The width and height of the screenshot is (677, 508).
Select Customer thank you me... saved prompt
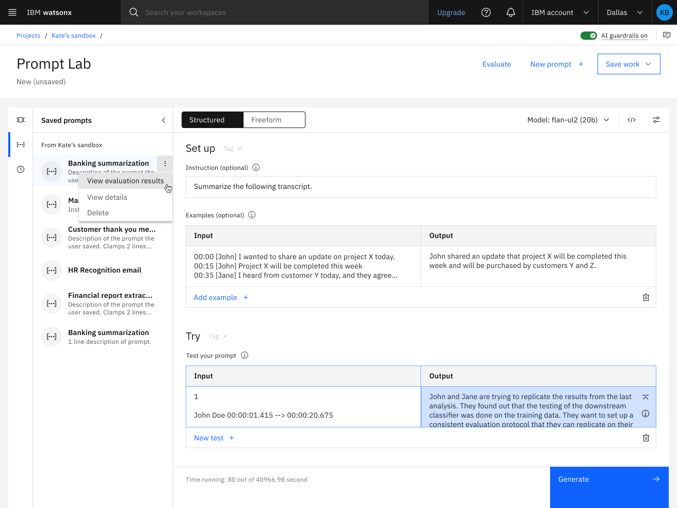pos(103,237)
